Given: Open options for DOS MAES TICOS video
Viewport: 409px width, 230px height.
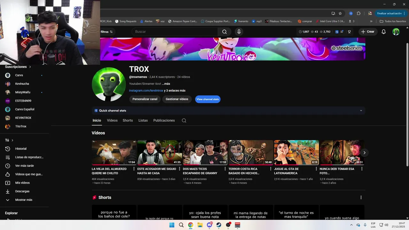Looking at the screenshot, I should tap(225, 169).
